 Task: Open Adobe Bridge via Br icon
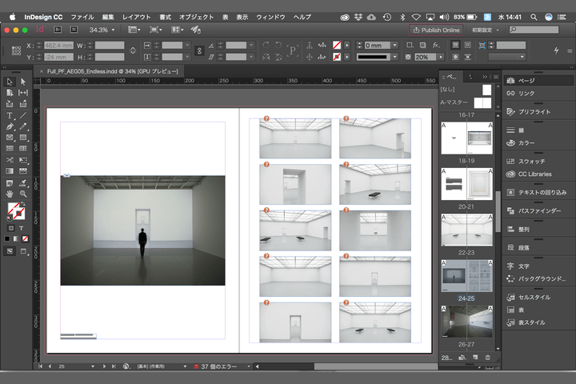(58, 30)
